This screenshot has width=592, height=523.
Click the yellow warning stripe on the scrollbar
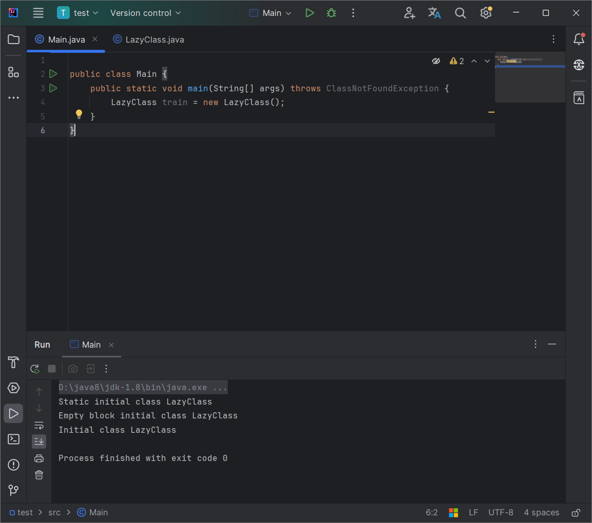pyautogui.click(x=491, y=112)
